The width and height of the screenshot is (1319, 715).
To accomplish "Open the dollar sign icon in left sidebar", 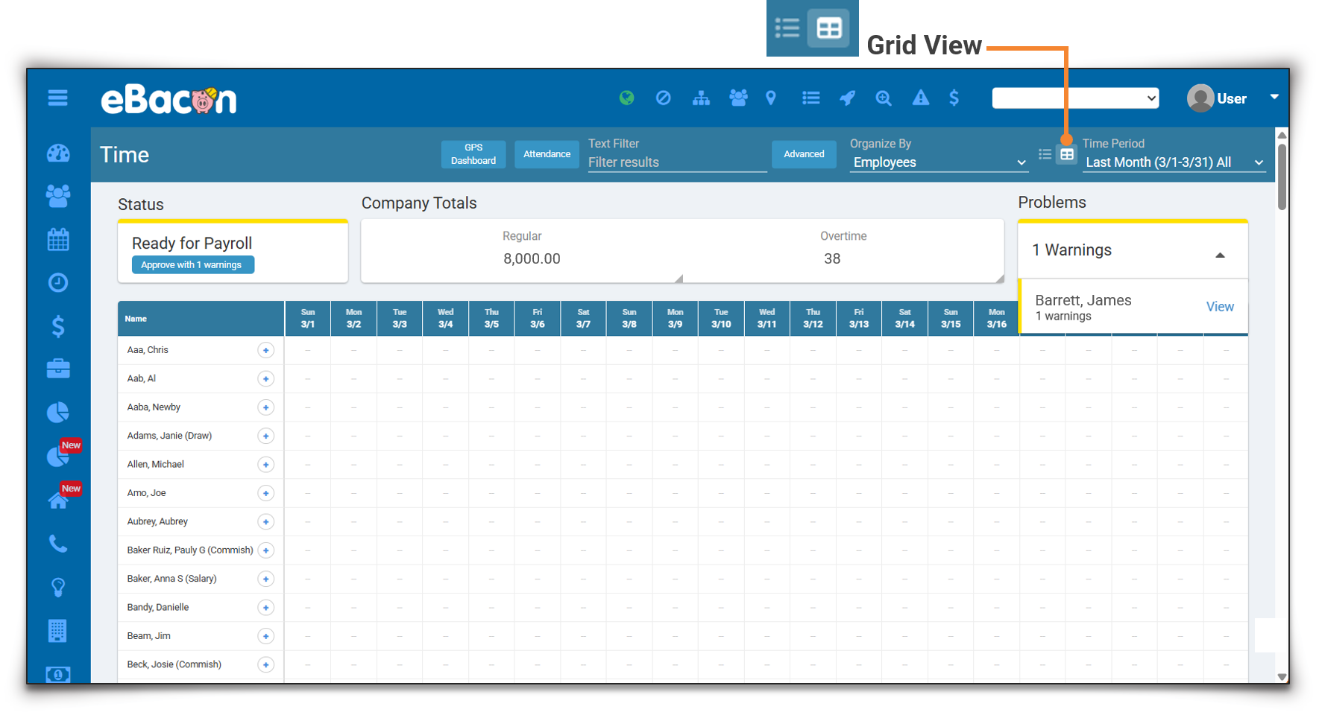I will [58, 326].
